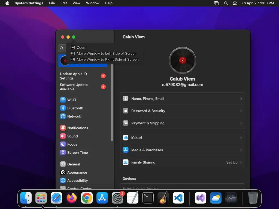Open Update Apple ID Settings alert

83,76
